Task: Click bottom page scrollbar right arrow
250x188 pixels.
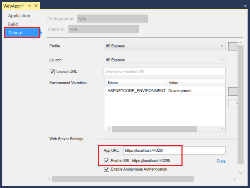Action: pyautogui.click(x=234, y=179)
